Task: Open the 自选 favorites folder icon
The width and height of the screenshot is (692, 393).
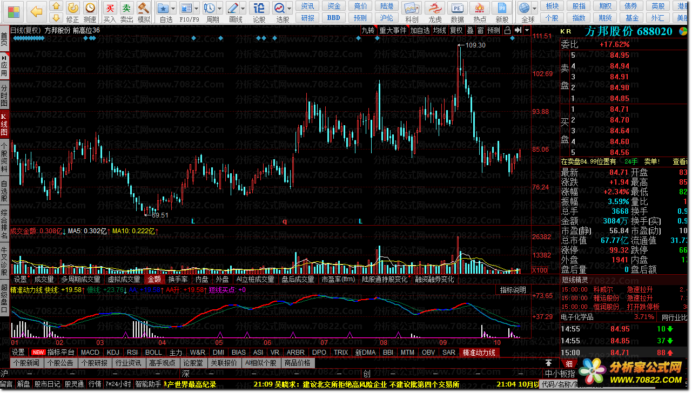Action: pyautogui.click(x=163, y=8)
